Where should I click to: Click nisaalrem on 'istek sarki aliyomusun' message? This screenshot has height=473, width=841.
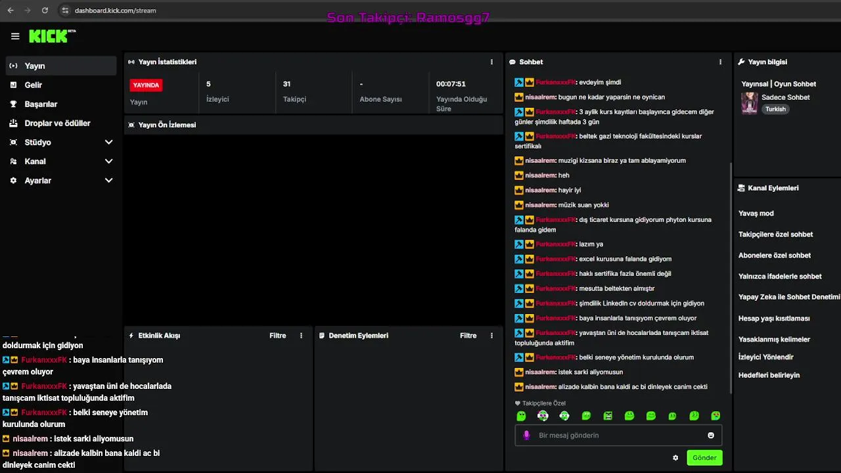click(x=541, y=372)
